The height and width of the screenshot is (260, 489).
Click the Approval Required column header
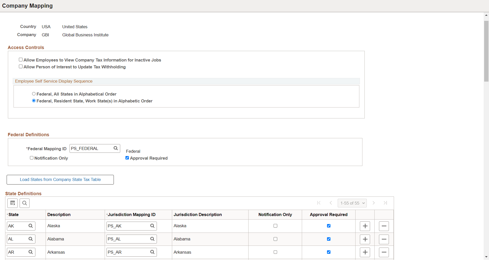click(x=329, y=215)
